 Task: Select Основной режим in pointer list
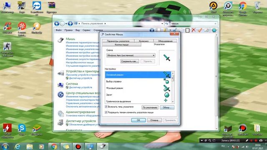(138, 75)
